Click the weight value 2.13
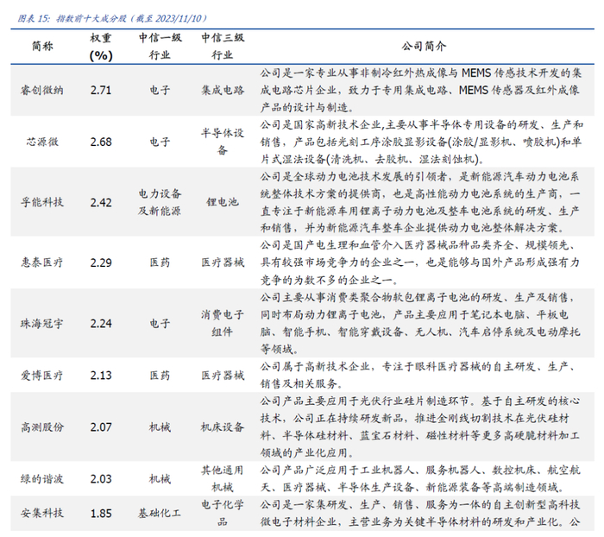 pyautogui.click(x=101, y=375)
